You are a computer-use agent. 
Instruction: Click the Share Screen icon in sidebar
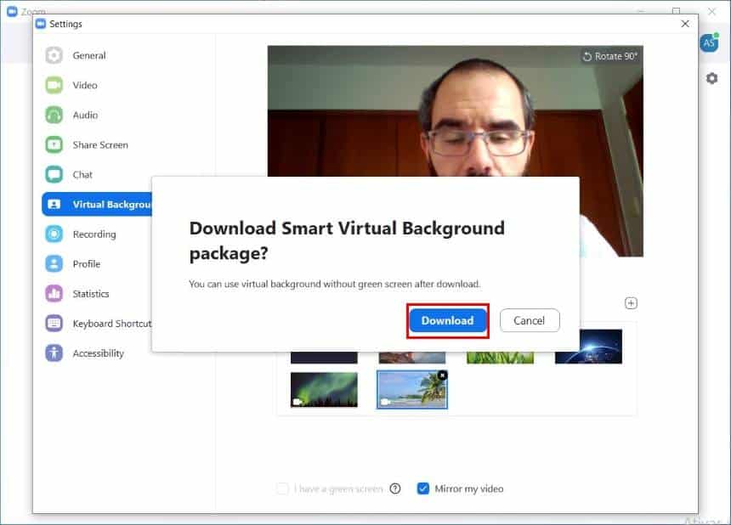(54, 145)
